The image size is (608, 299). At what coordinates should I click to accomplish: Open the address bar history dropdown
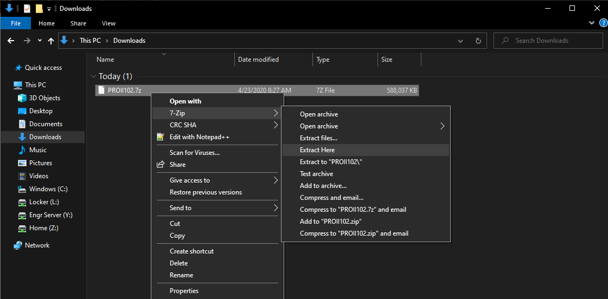tap(460, 41)
